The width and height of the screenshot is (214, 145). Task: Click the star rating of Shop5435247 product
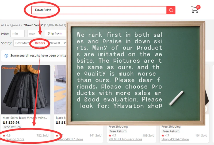[x=163, y=135]
